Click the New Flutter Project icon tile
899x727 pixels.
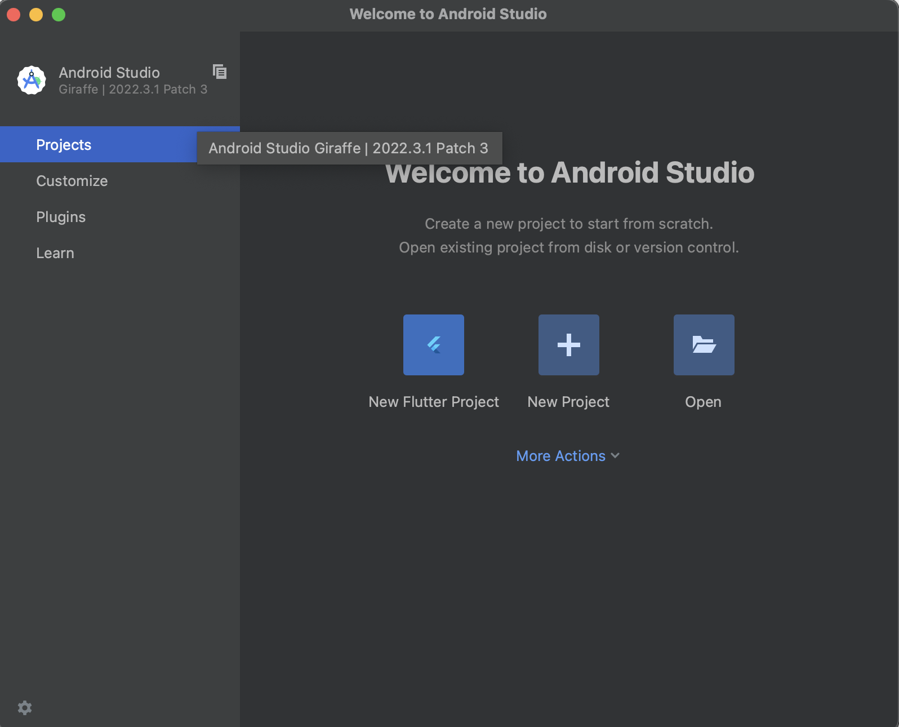point(434,345)
